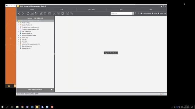Click the edit pencil toolbar icon
This screenshot has height=109, width=195.
pyautogui.click(x=41, y=13)
